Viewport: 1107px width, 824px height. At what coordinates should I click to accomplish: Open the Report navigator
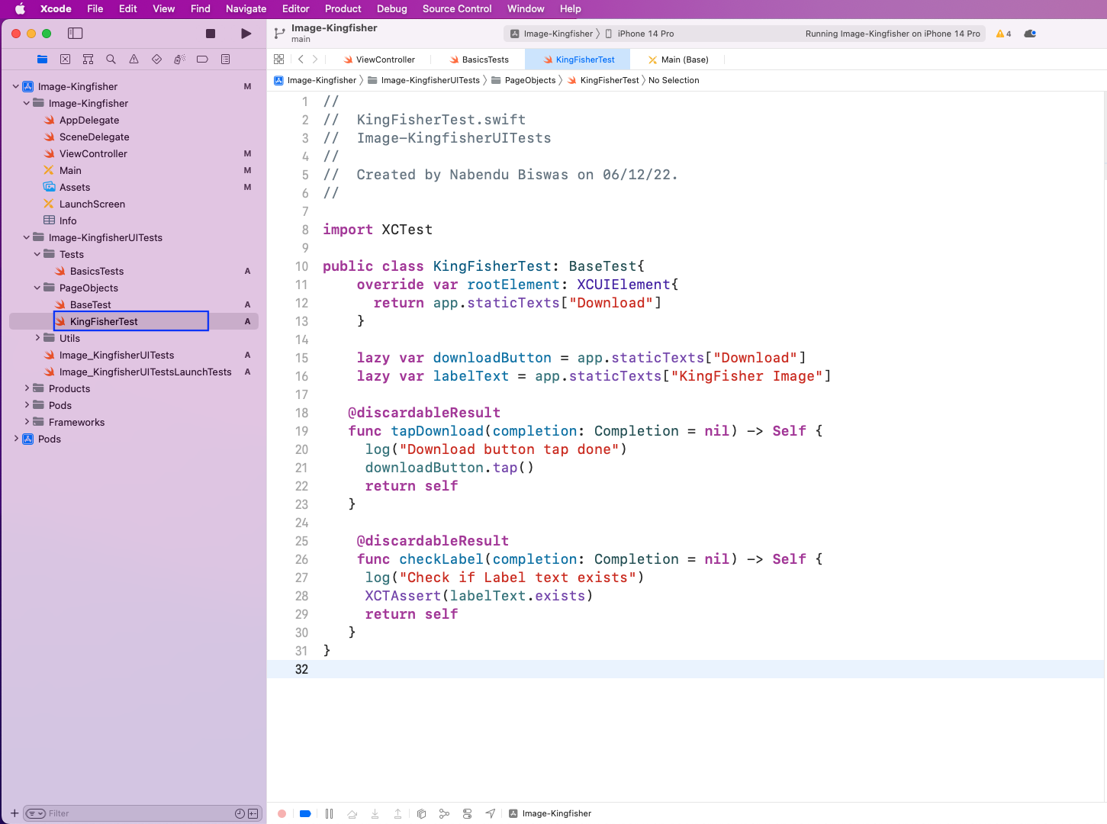[226, 60]
